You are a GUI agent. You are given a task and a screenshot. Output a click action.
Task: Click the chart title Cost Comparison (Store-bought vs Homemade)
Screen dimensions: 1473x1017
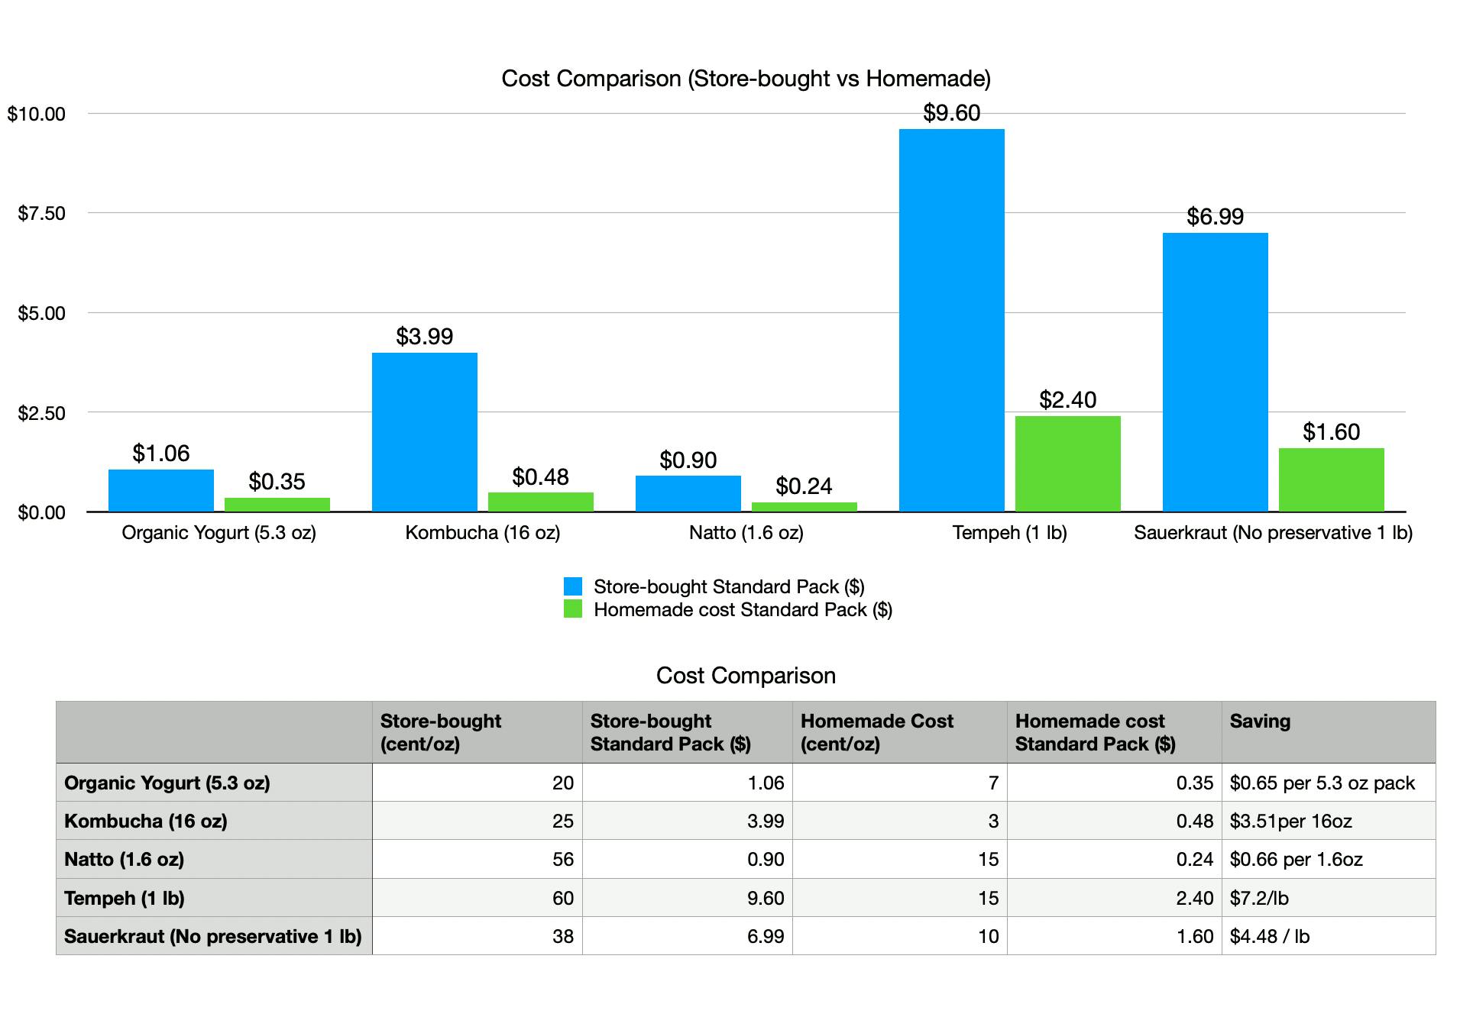click(746, 79)
